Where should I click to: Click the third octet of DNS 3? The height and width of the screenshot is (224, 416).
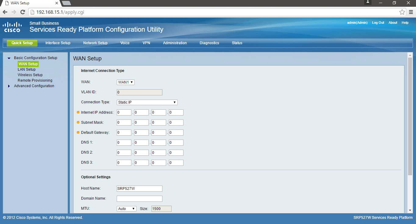tap(159, 163)
